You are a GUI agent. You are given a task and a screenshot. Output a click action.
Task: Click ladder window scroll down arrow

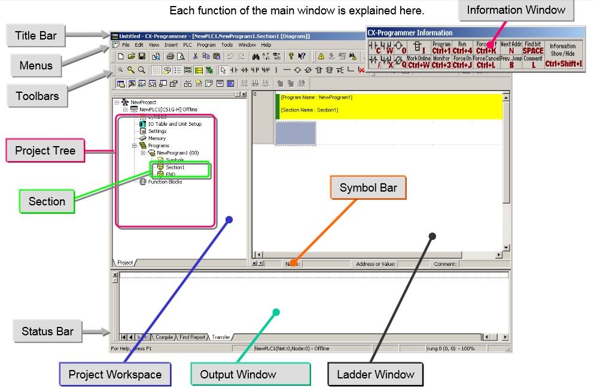pyautogui.click(x=506, y=247)
